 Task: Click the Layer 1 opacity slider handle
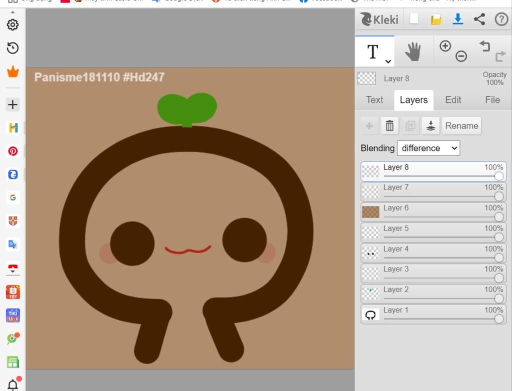click(x=499, y=319)
